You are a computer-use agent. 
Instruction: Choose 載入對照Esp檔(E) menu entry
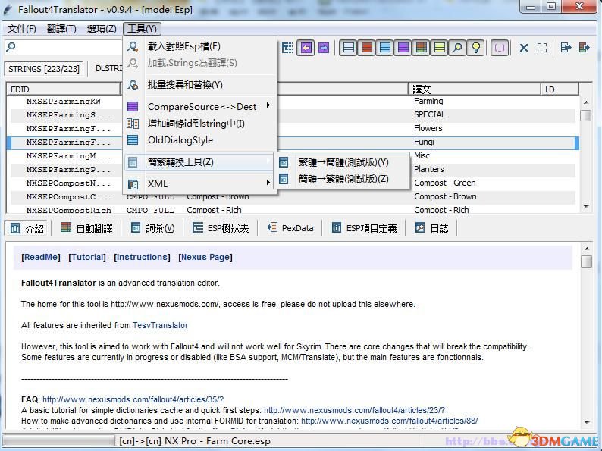coord(200,46)
